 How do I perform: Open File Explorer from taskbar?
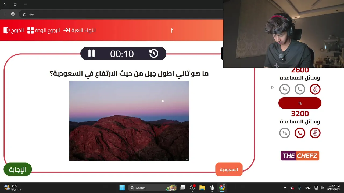pos(202,188)
